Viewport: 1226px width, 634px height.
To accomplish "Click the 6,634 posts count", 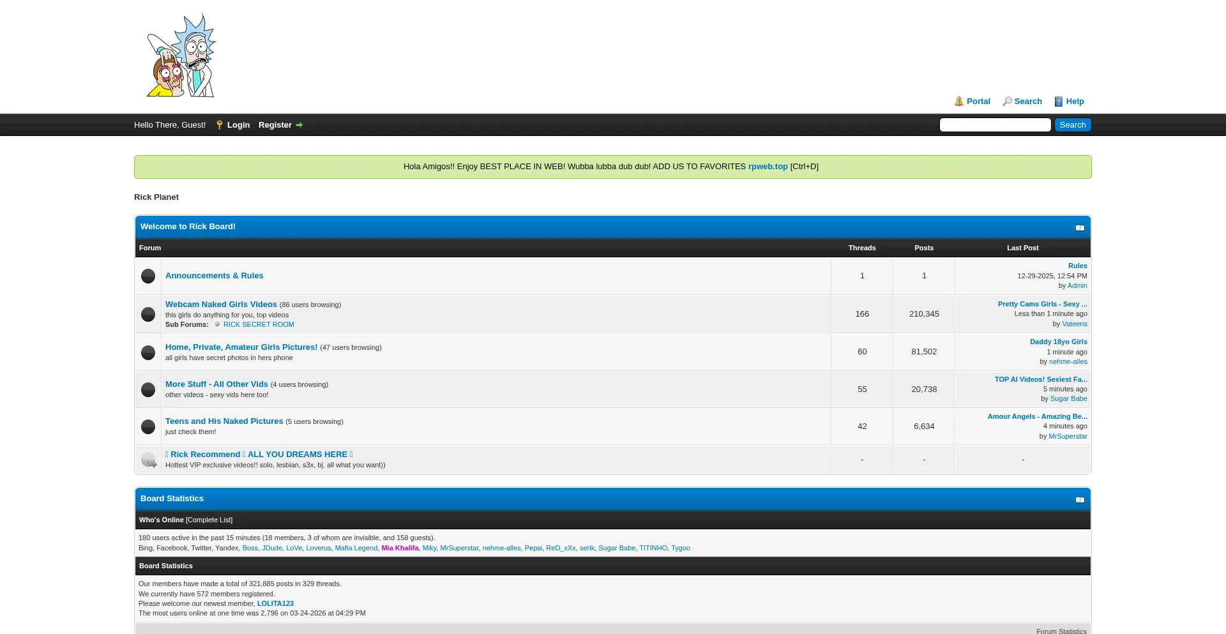I will 924,426.
